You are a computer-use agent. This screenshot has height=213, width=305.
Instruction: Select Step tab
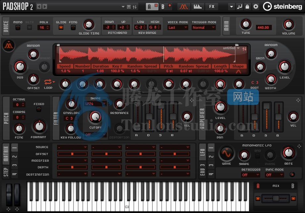[6, 172]
